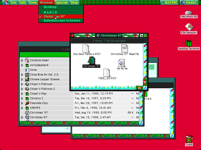Click snowman resize corner of back window
201x150 pixels.
pyautogui.click(x=172, y=136)
